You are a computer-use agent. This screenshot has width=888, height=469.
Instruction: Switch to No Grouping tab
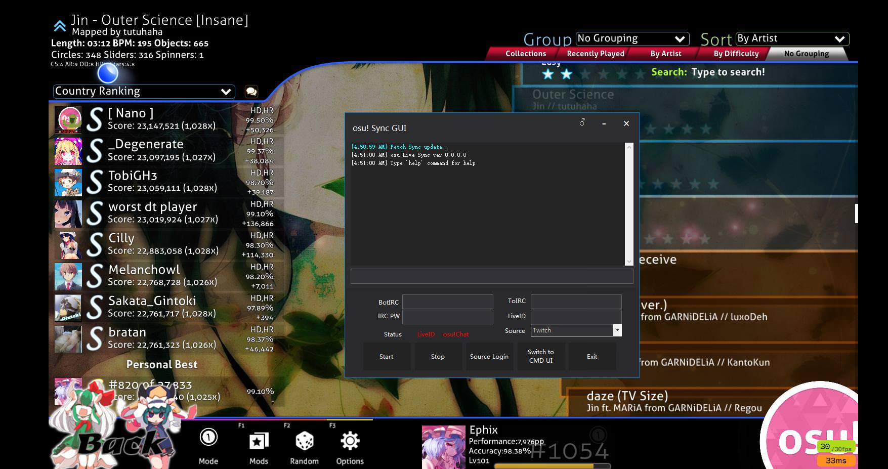(x=807, y=54)
